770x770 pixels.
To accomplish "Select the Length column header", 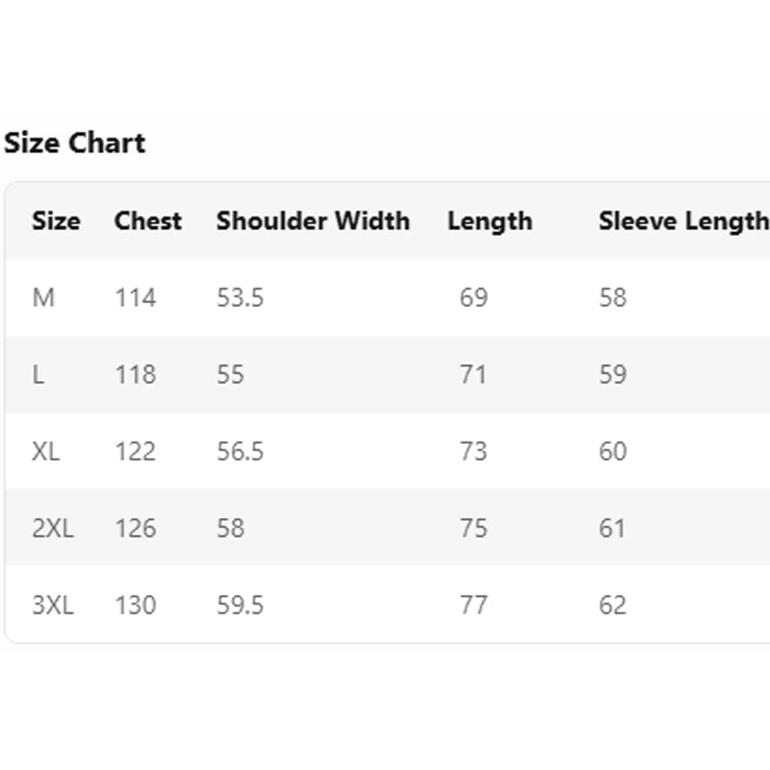I will point(489,221).
